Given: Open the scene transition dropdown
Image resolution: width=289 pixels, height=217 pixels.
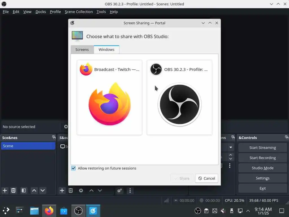Looking at the screenshot, I should [231, 147].
